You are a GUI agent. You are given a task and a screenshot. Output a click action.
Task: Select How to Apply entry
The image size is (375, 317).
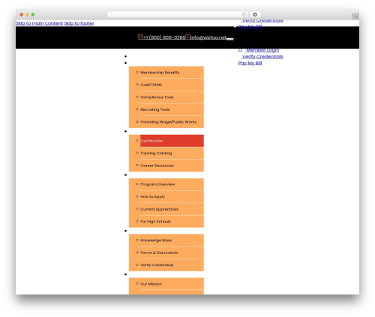coord(152,196)
